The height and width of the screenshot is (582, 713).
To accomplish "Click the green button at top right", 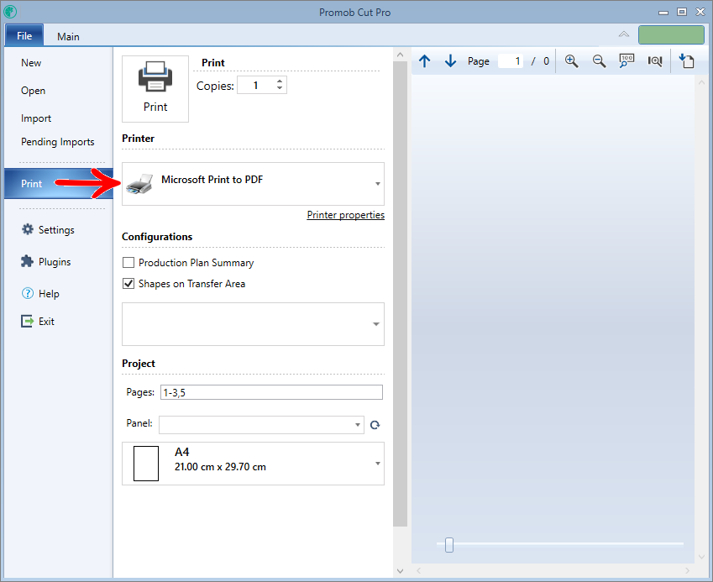I will pyautogui.click(x=671, y=34).
